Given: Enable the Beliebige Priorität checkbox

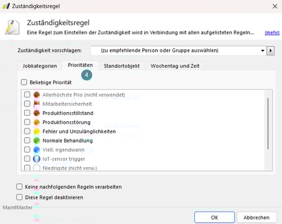Looking at the screenshot, I should tap(24, 82).
